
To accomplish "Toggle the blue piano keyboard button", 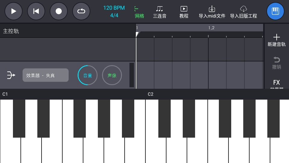I will coord(275,11).
